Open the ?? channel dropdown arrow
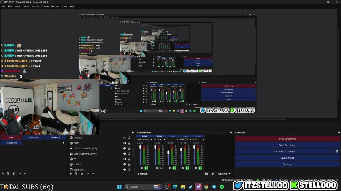The width and height of the screenshot is (341, 191). click(177, 139)
